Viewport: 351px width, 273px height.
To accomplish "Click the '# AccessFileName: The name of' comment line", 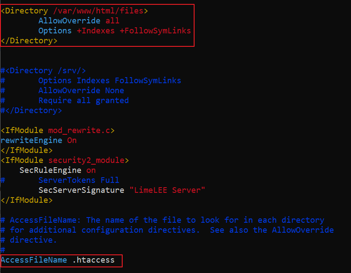I will tap(162, 220).
